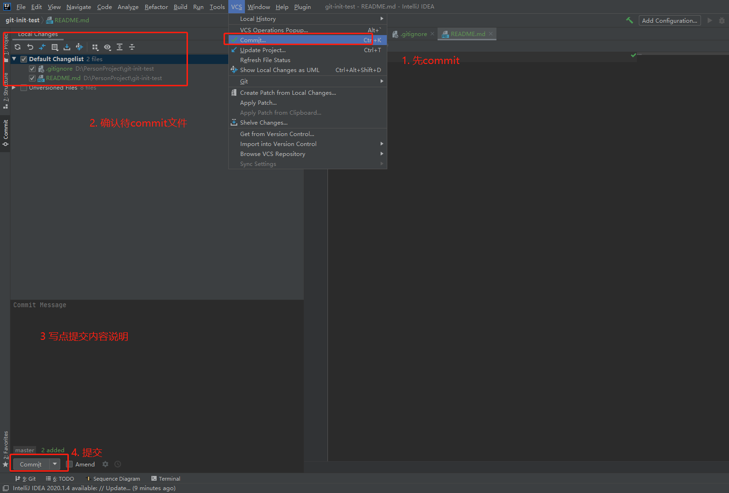This screenshot has width=729, height=493.
Task: Click the git-init-test breadcrumb
Action: click(22, 20)
